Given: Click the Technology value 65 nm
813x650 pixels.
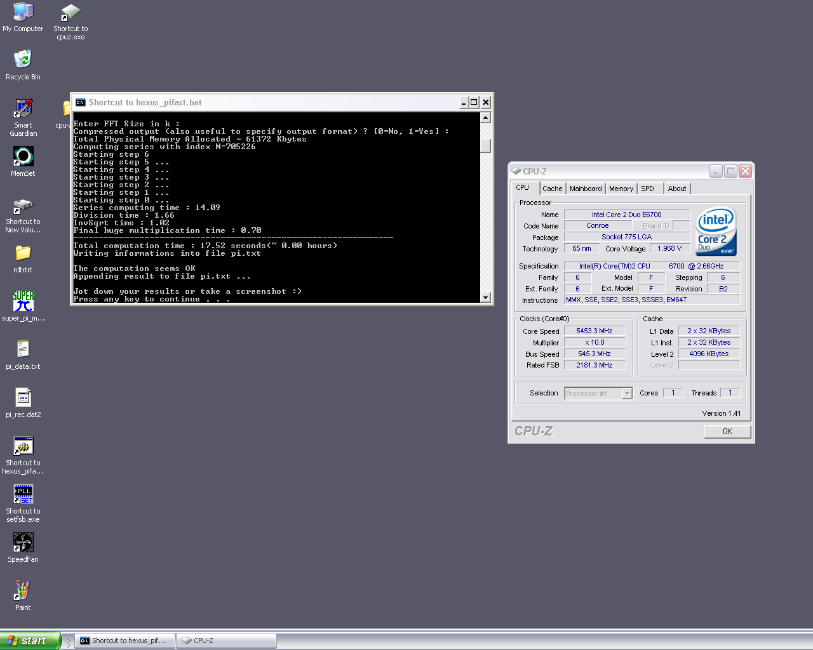Looking at the screenshot, I should coord(582,248).
